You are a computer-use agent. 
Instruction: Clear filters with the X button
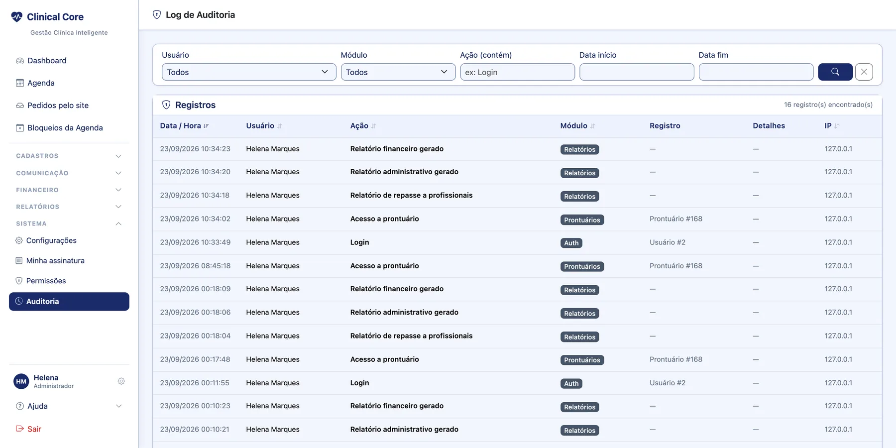(864, 72)
